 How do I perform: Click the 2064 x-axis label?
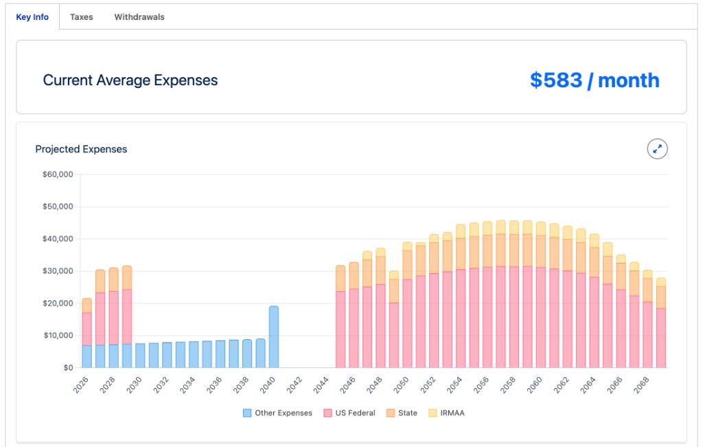click(588, 385)
